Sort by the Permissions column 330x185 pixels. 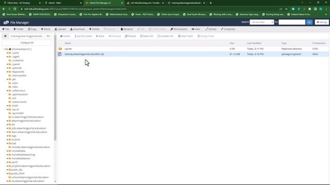pyautogui.click(x=319, y=43)
